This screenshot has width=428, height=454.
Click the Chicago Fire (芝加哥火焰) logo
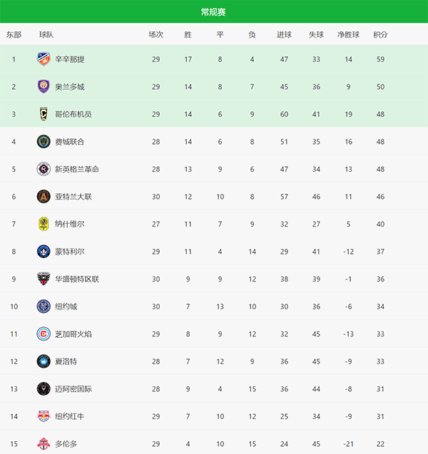[x=43, y=334]
